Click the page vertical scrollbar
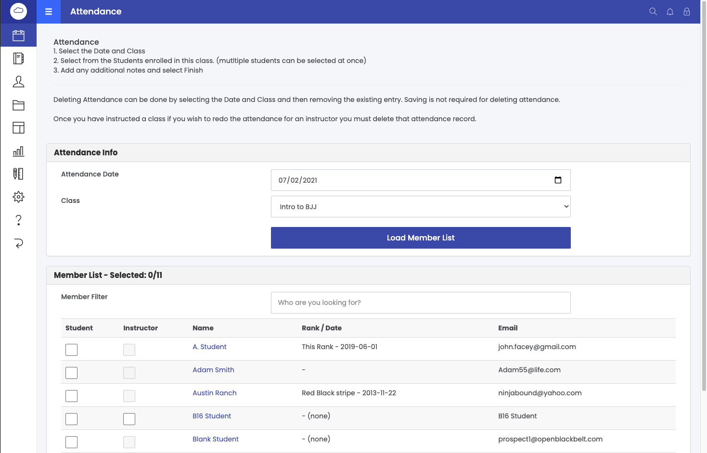This screenshot has width=707, height=453. [704, 196]
